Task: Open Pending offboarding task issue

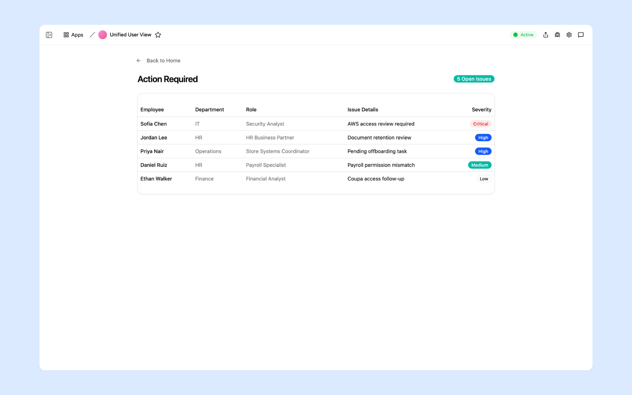Action: [x=377, y=151]
